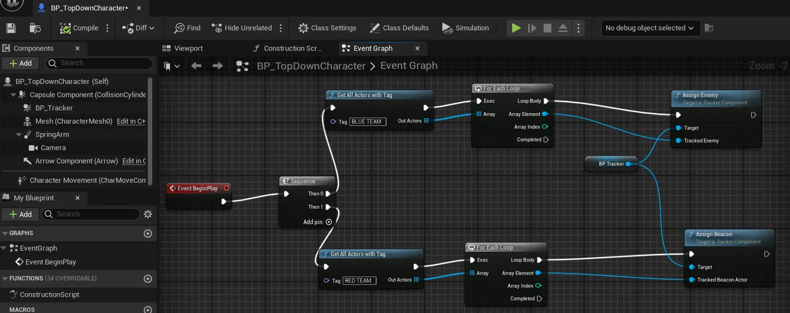
Task: Open the debug object selector dropdown
Action: (x=650, y=28)
